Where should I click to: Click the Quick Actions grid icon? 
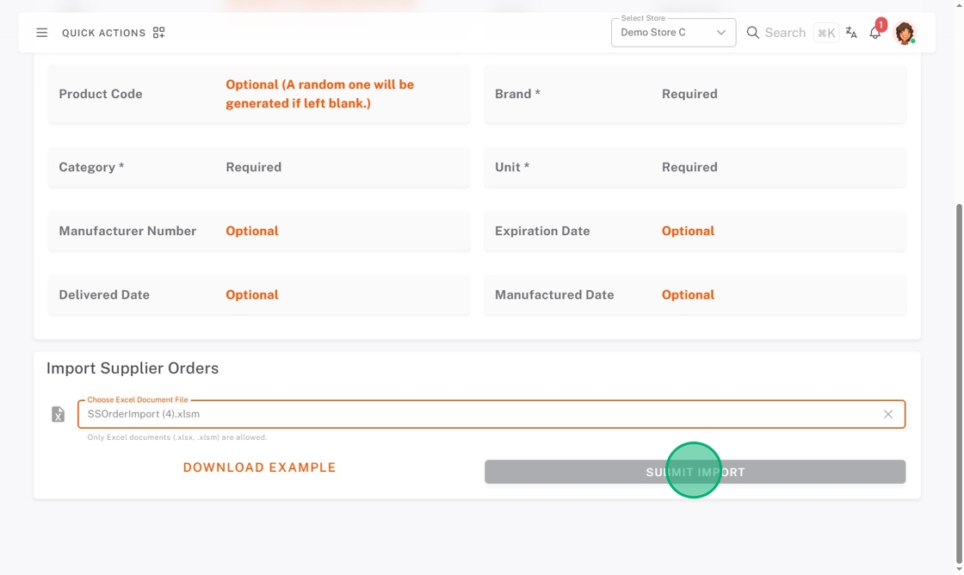(158, 33)
